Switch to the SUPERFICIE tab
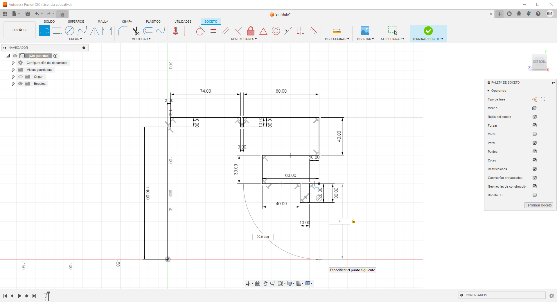This screenshot has width=557, height=302. [x=76, y=21]
